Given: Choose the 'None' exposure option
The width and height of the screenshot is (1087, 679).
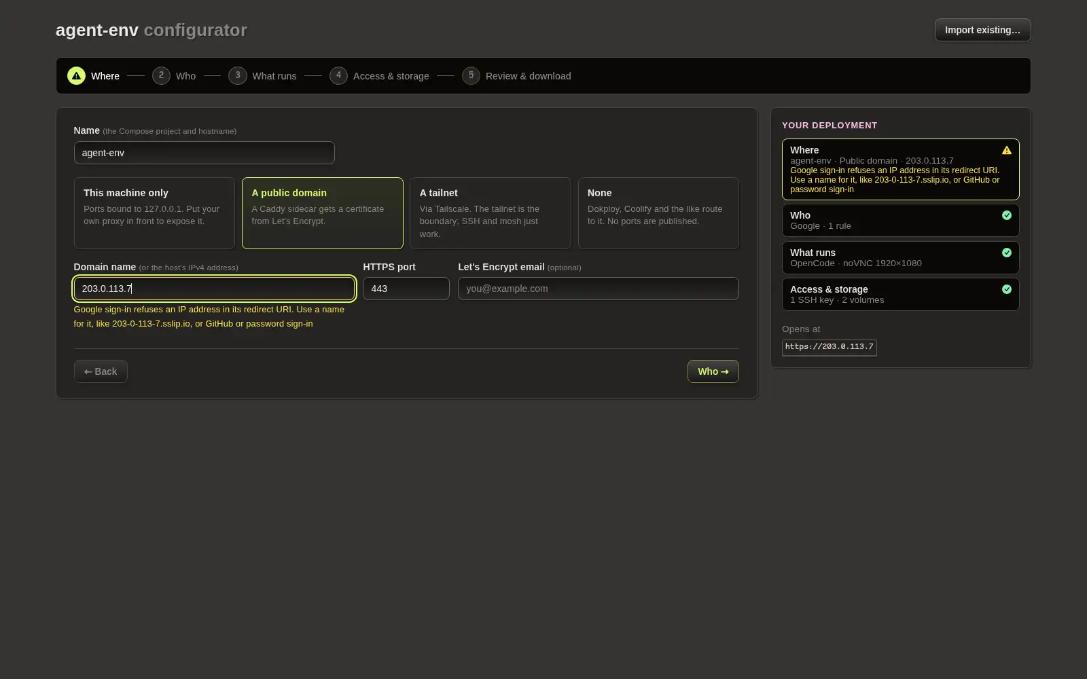Looking at the screenshot, I should point(658,213).
